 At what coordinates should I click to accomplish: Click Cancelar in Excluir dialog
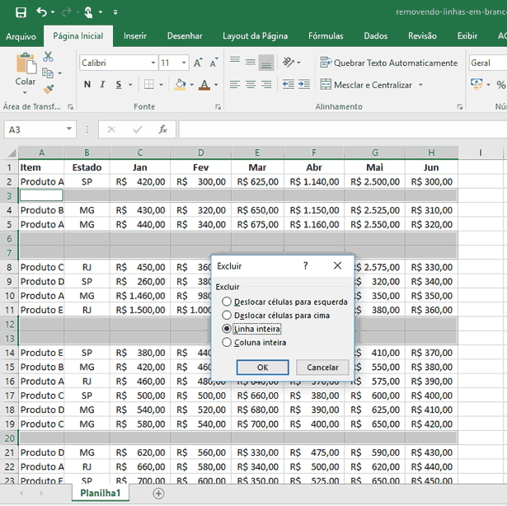click(322, 368)
